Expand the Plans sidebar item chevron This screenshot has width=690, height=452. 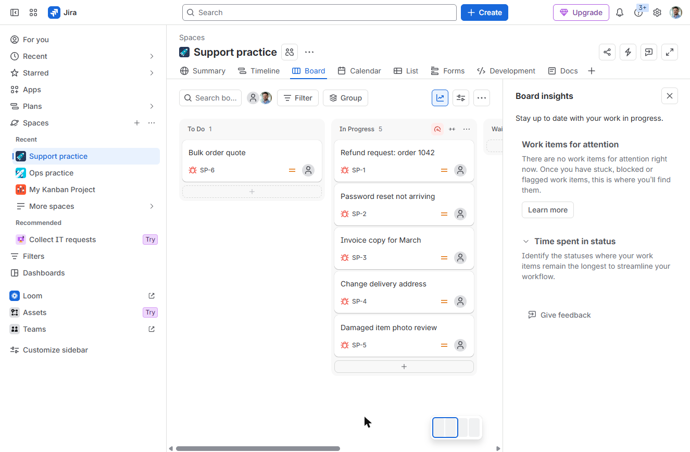152,106
